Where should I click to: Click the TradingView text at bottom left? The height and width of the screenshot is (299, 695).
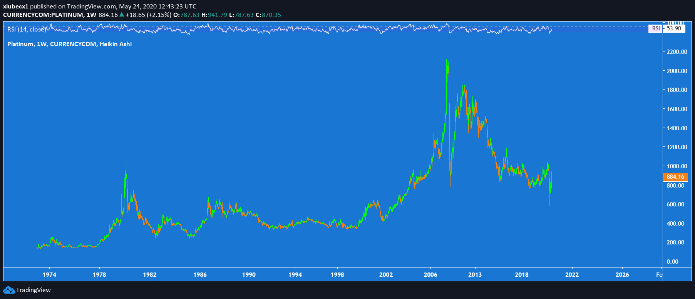(33, 290)
